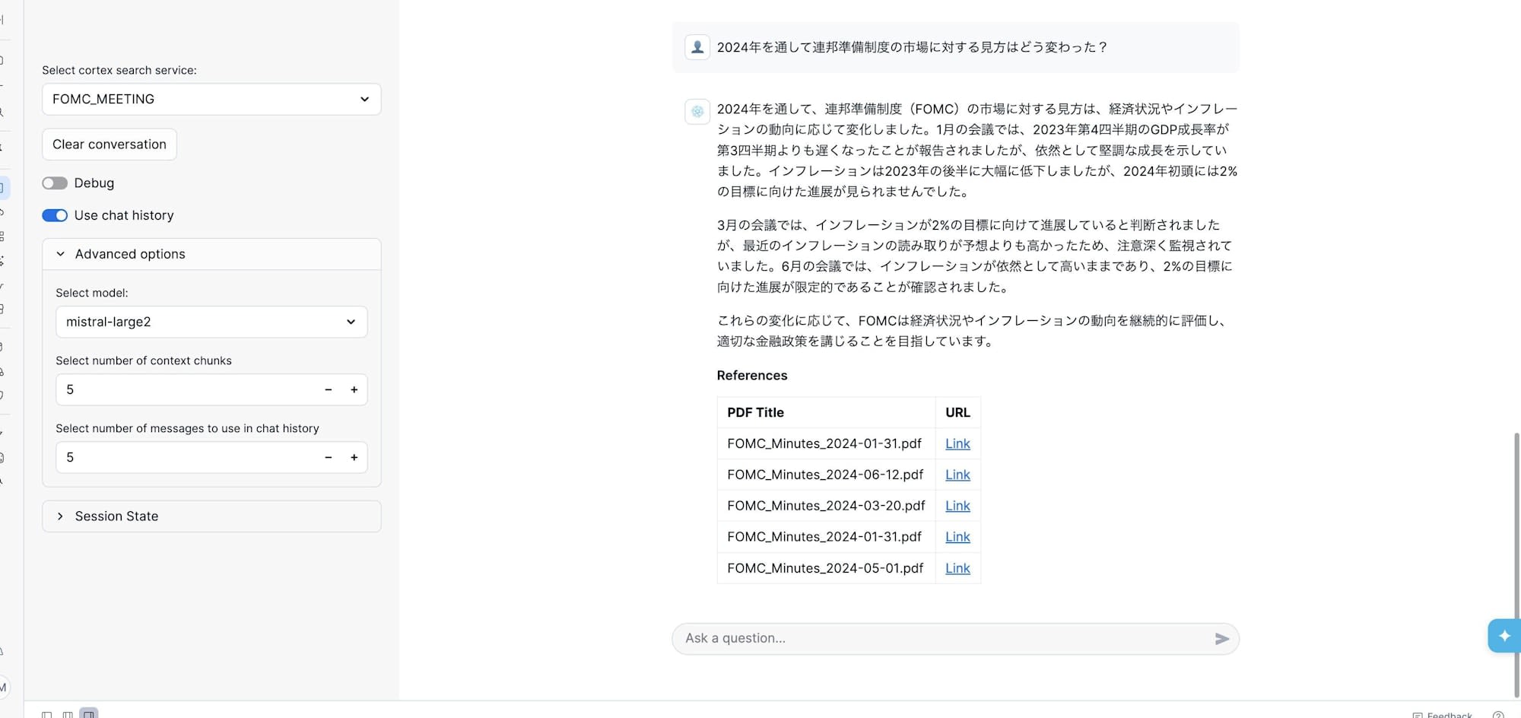Focus the Ask a question input field
1521x718 pixels.
tap(943, 639)
